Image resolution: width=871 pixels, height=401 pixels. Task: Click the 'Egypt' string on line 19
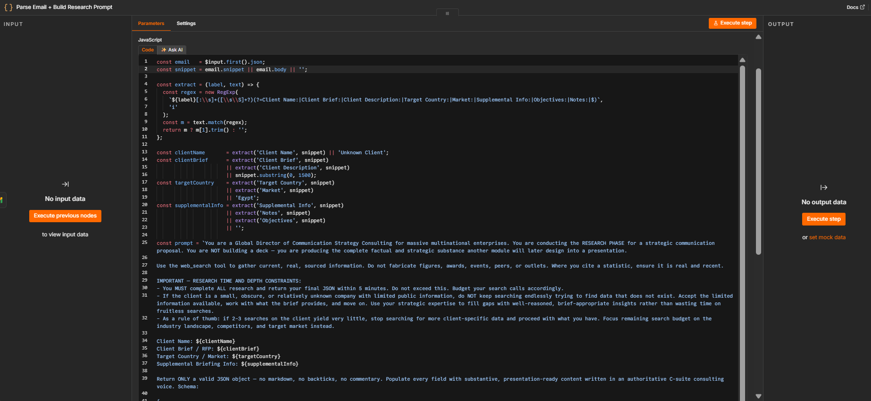[x=245, y=198]
